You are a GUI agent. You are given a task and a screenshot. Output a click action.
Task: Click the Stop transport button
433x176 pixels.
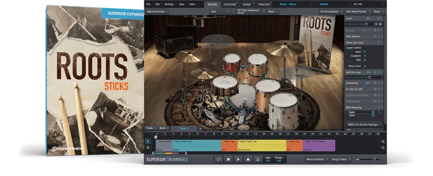(x=228, y=160)
